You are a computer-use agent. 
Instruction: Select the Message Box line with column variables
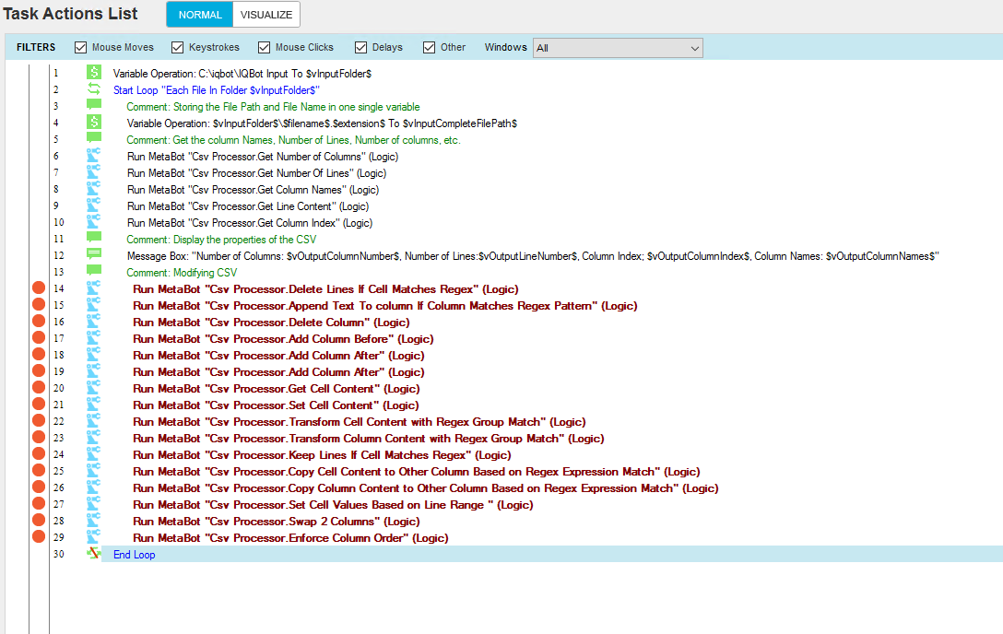(533, 256)
